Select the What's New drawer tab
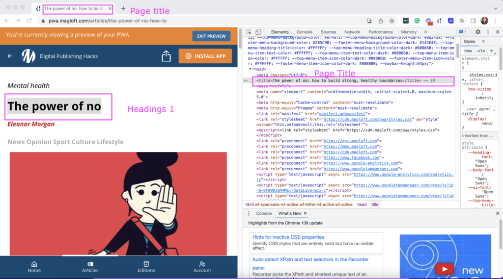The image size is (503, 279). 290,213
